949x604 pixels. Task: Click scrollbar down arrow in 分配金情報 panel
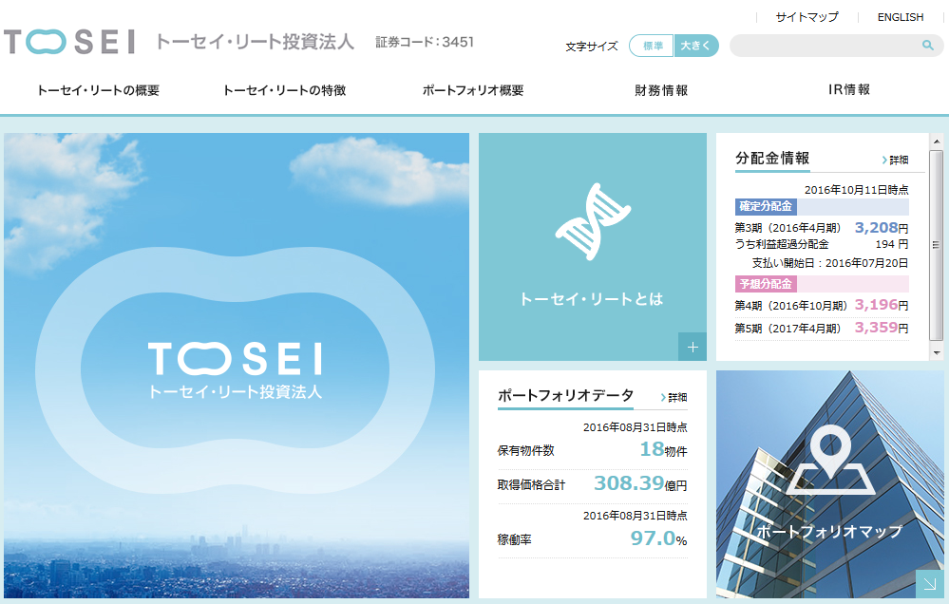[x=937, y=352]
